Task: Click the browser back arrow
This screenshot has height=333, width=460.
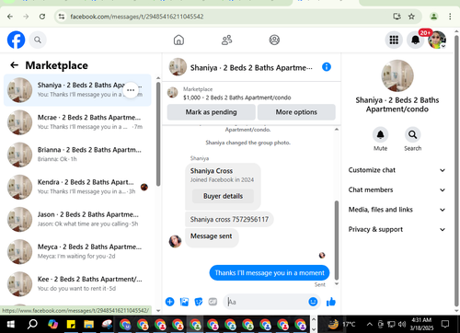Action: pos(10,17)
